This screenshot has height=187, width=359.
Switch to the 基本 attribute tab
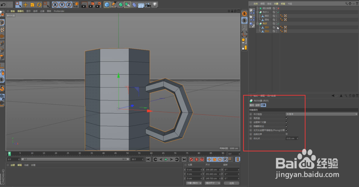[x=252, y=105]
